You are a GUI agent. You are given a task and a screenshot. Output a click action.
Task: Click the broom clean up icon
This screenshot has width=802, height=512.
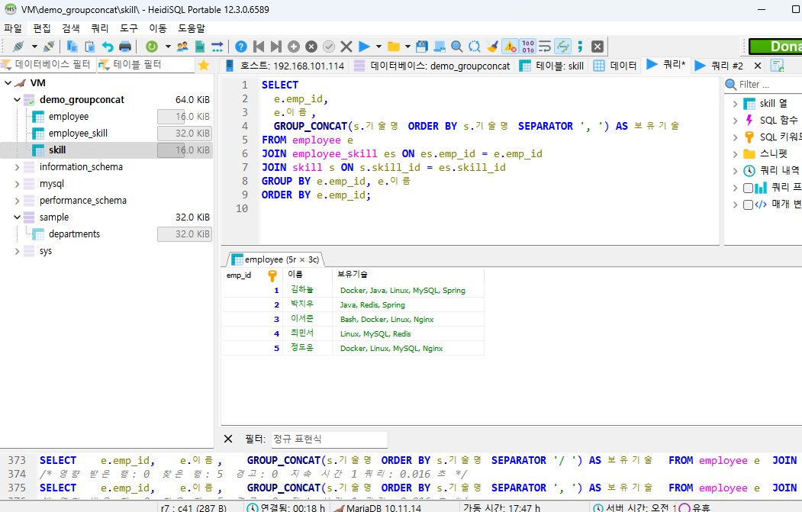(492, 47)
